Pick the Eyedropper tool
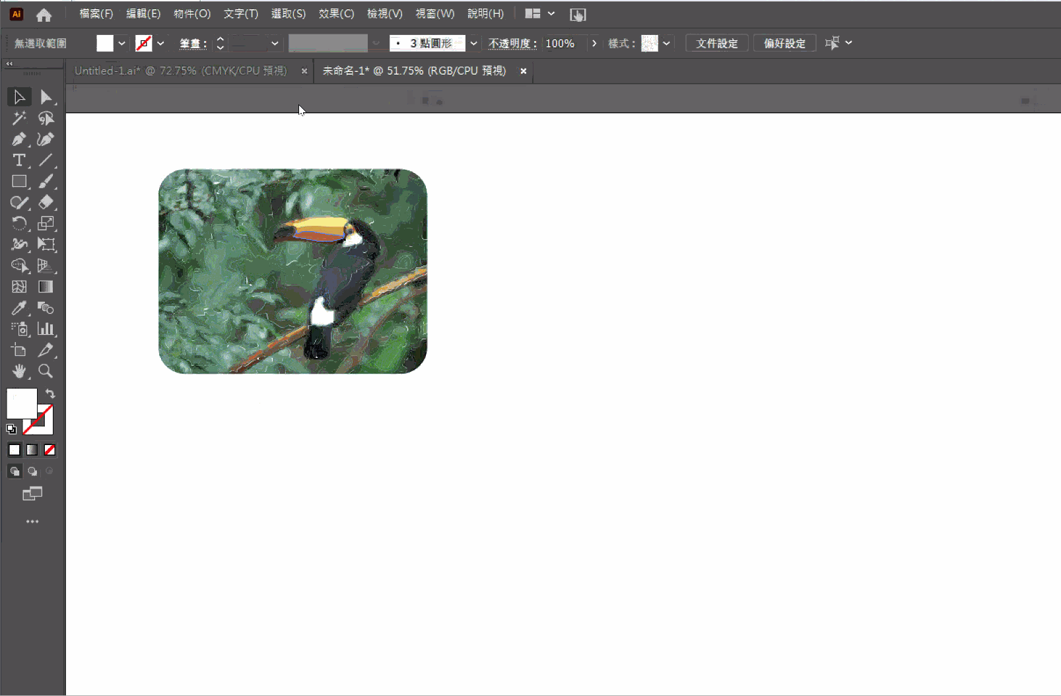The height and width of the screenshot is (696, 1061). pyautogui.click(x=18, y=308)
